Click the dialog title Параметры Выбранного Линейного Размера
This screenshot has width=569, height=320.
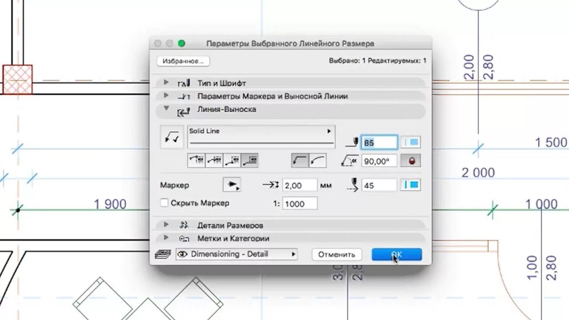click(x=290, y=44)
